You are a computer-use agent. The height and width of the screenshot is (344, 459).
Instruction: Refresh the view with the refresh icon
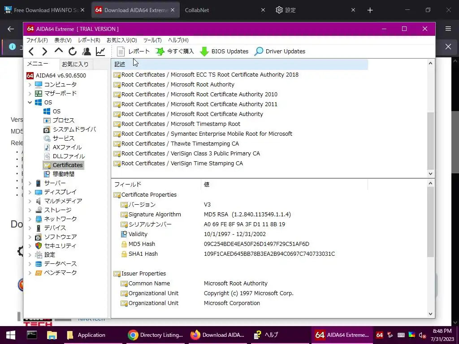72,52
